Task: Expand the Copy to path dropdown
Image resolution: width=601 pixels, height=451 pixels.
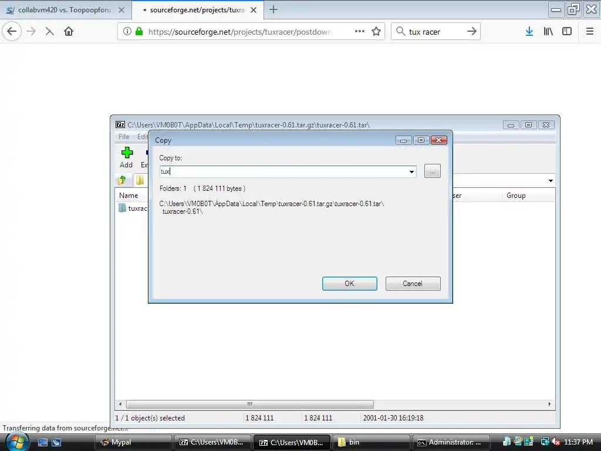Action: (x=411, y=171)
